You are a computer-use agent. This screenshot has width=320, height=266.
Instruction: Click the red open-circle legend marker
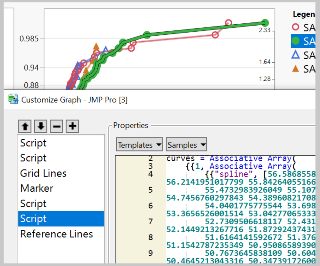296,27
